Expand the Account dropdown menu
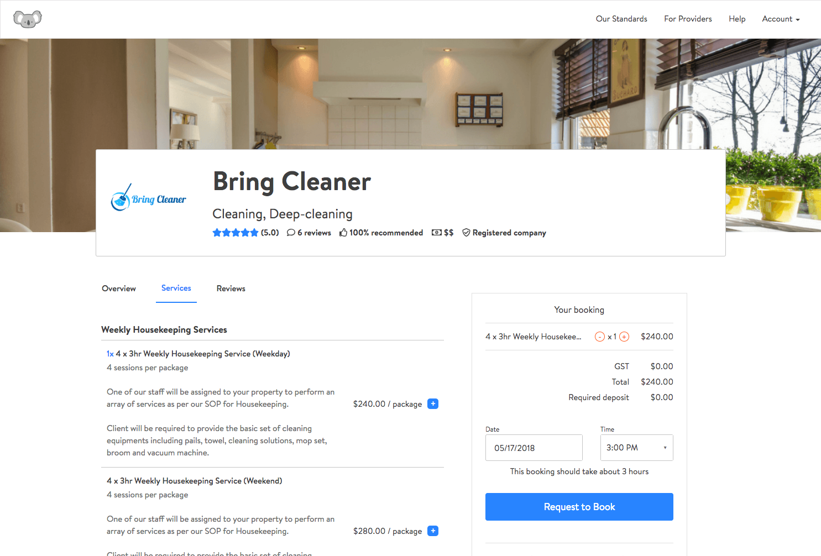The image size is (821, 556). coord(781,19)
